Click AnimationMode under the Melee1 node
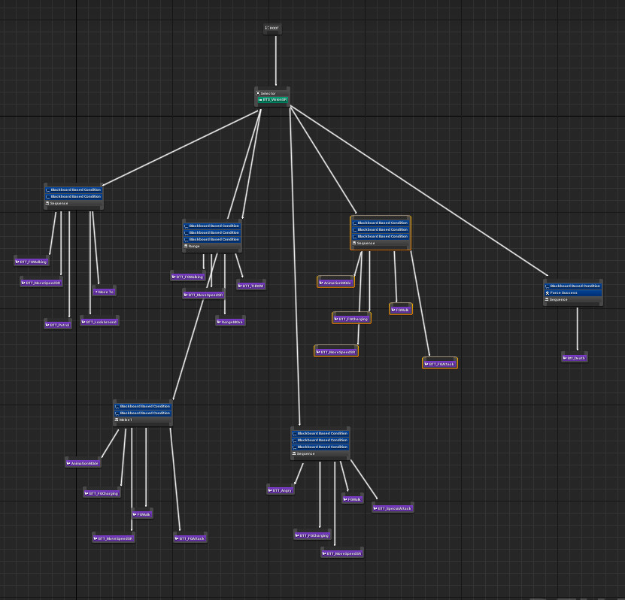Image resolution: width=625 pixels, height=600 pixels. (83, 463)
